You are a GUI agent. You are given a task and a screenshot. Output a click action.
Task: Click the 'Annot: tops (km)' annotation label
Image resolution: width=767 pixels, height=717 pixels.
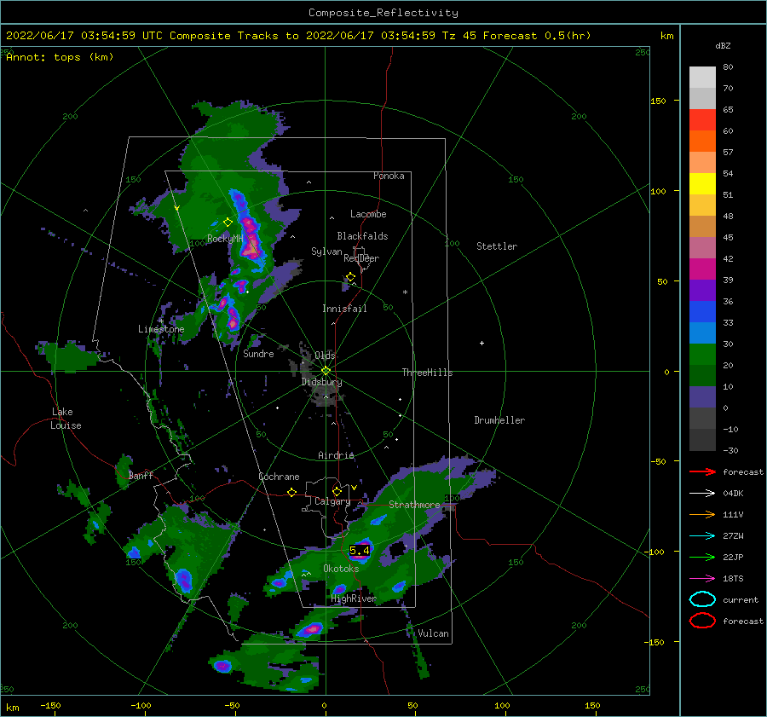[60, 57]
